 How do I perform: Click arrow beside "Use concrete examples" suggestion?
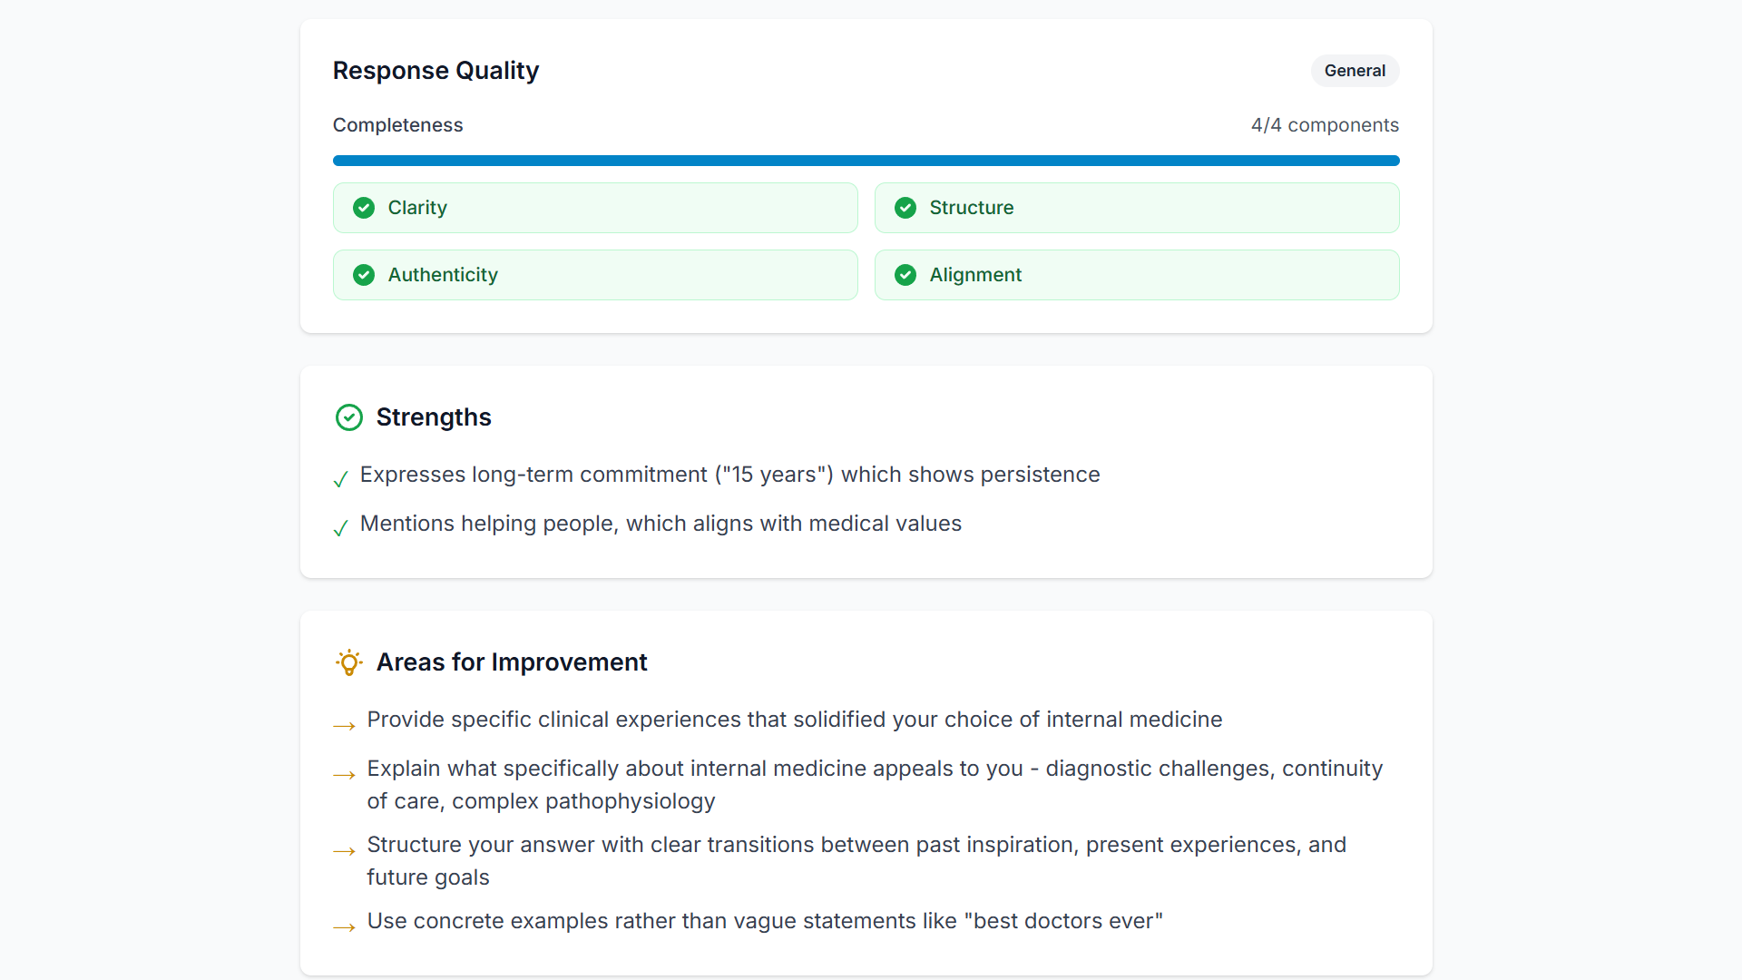[x=345, y=927]
